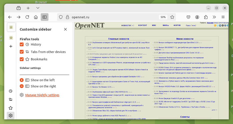Open the sidebar customize gear icon
The width and height of the screenshot is (233, 124).
[11, 115]
